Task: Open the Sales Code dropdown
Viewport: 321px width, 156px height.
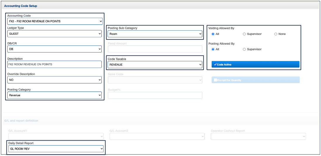Action: coord(155,80)
